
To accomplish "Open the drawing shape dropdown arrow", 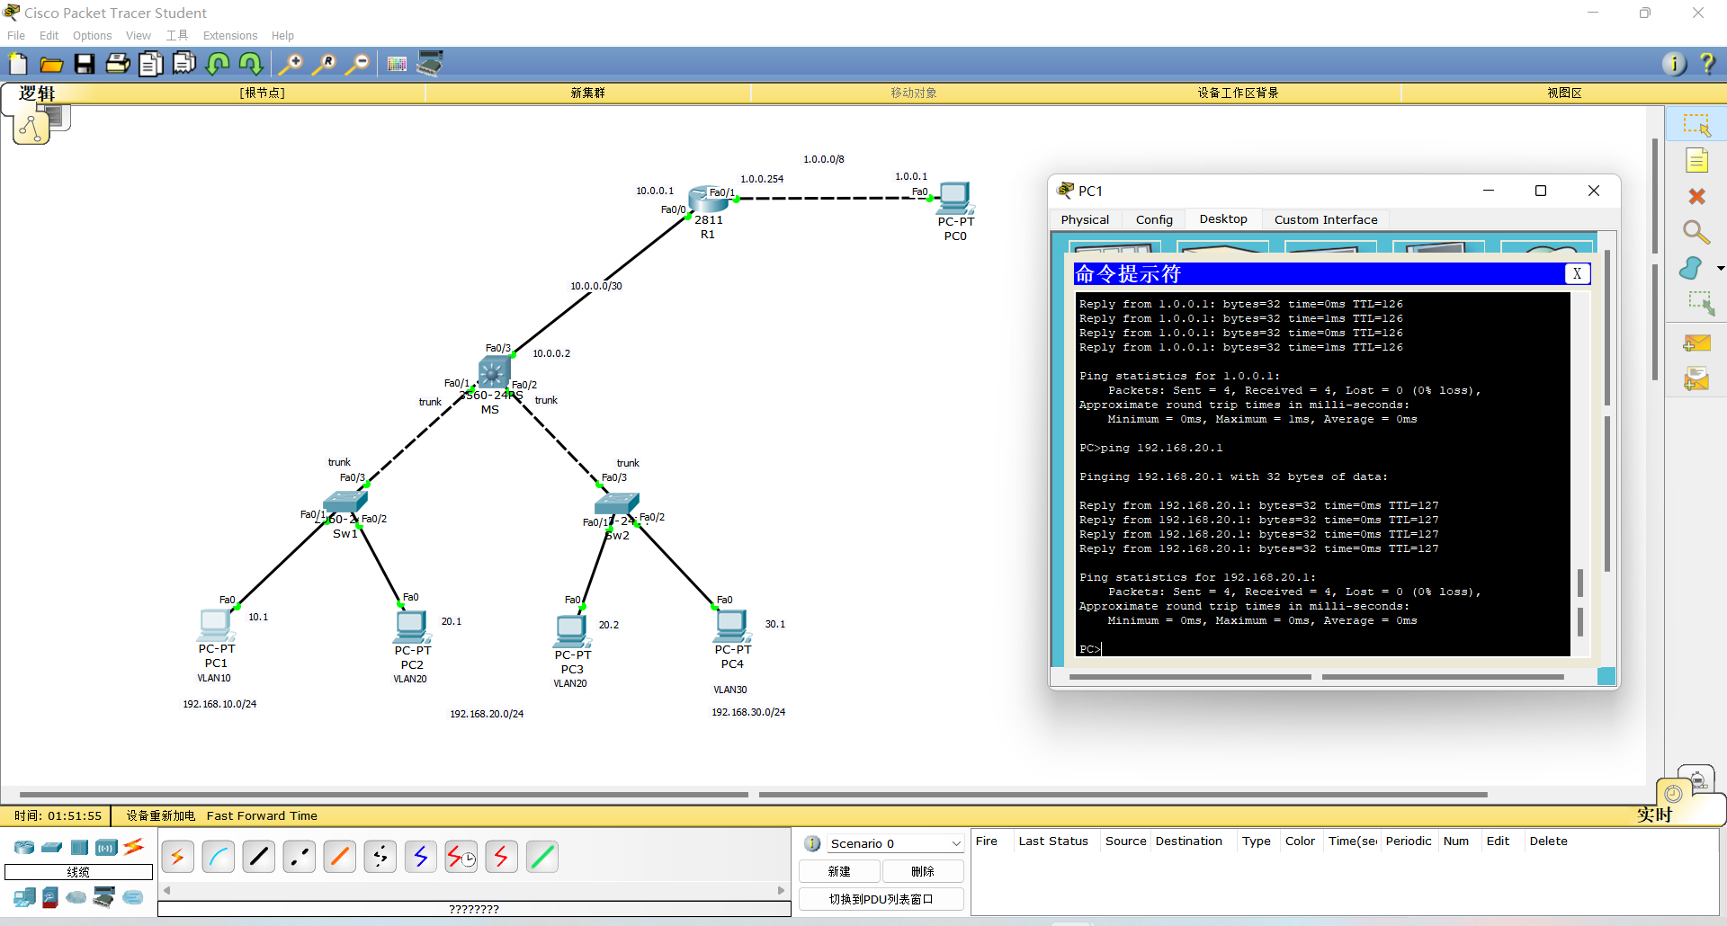I will point(1721,268).
